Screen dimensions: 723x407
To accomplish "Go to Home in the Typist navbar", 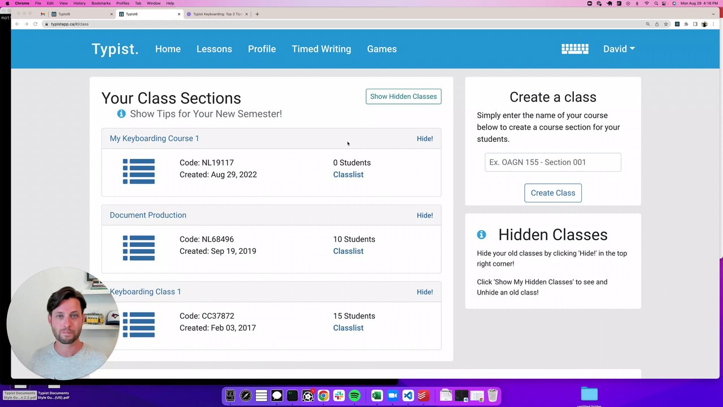I will (168, 49).
